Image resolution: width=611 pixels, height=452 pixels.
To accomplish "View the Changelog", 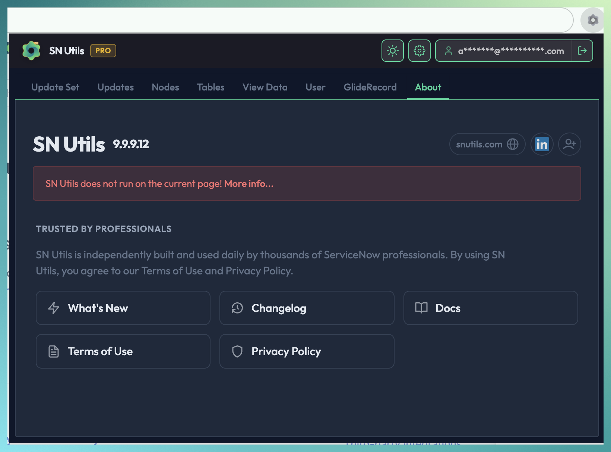I will click(307, 308).
